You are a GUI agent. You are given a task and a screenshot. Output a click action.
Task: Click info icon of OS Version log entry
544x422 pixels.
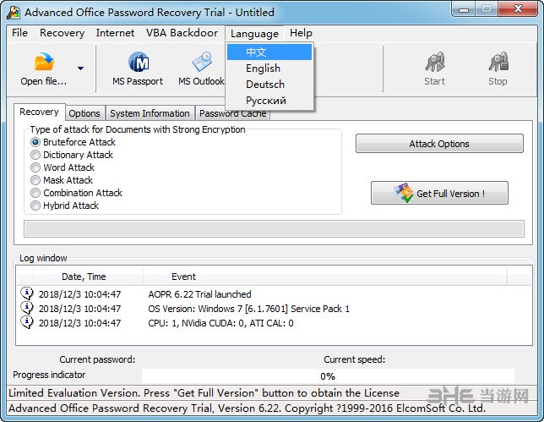27,308
